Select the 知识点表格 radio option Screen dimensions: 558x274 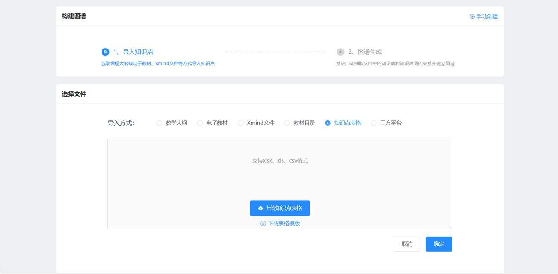pyautogui.click(x=328, y=123)
